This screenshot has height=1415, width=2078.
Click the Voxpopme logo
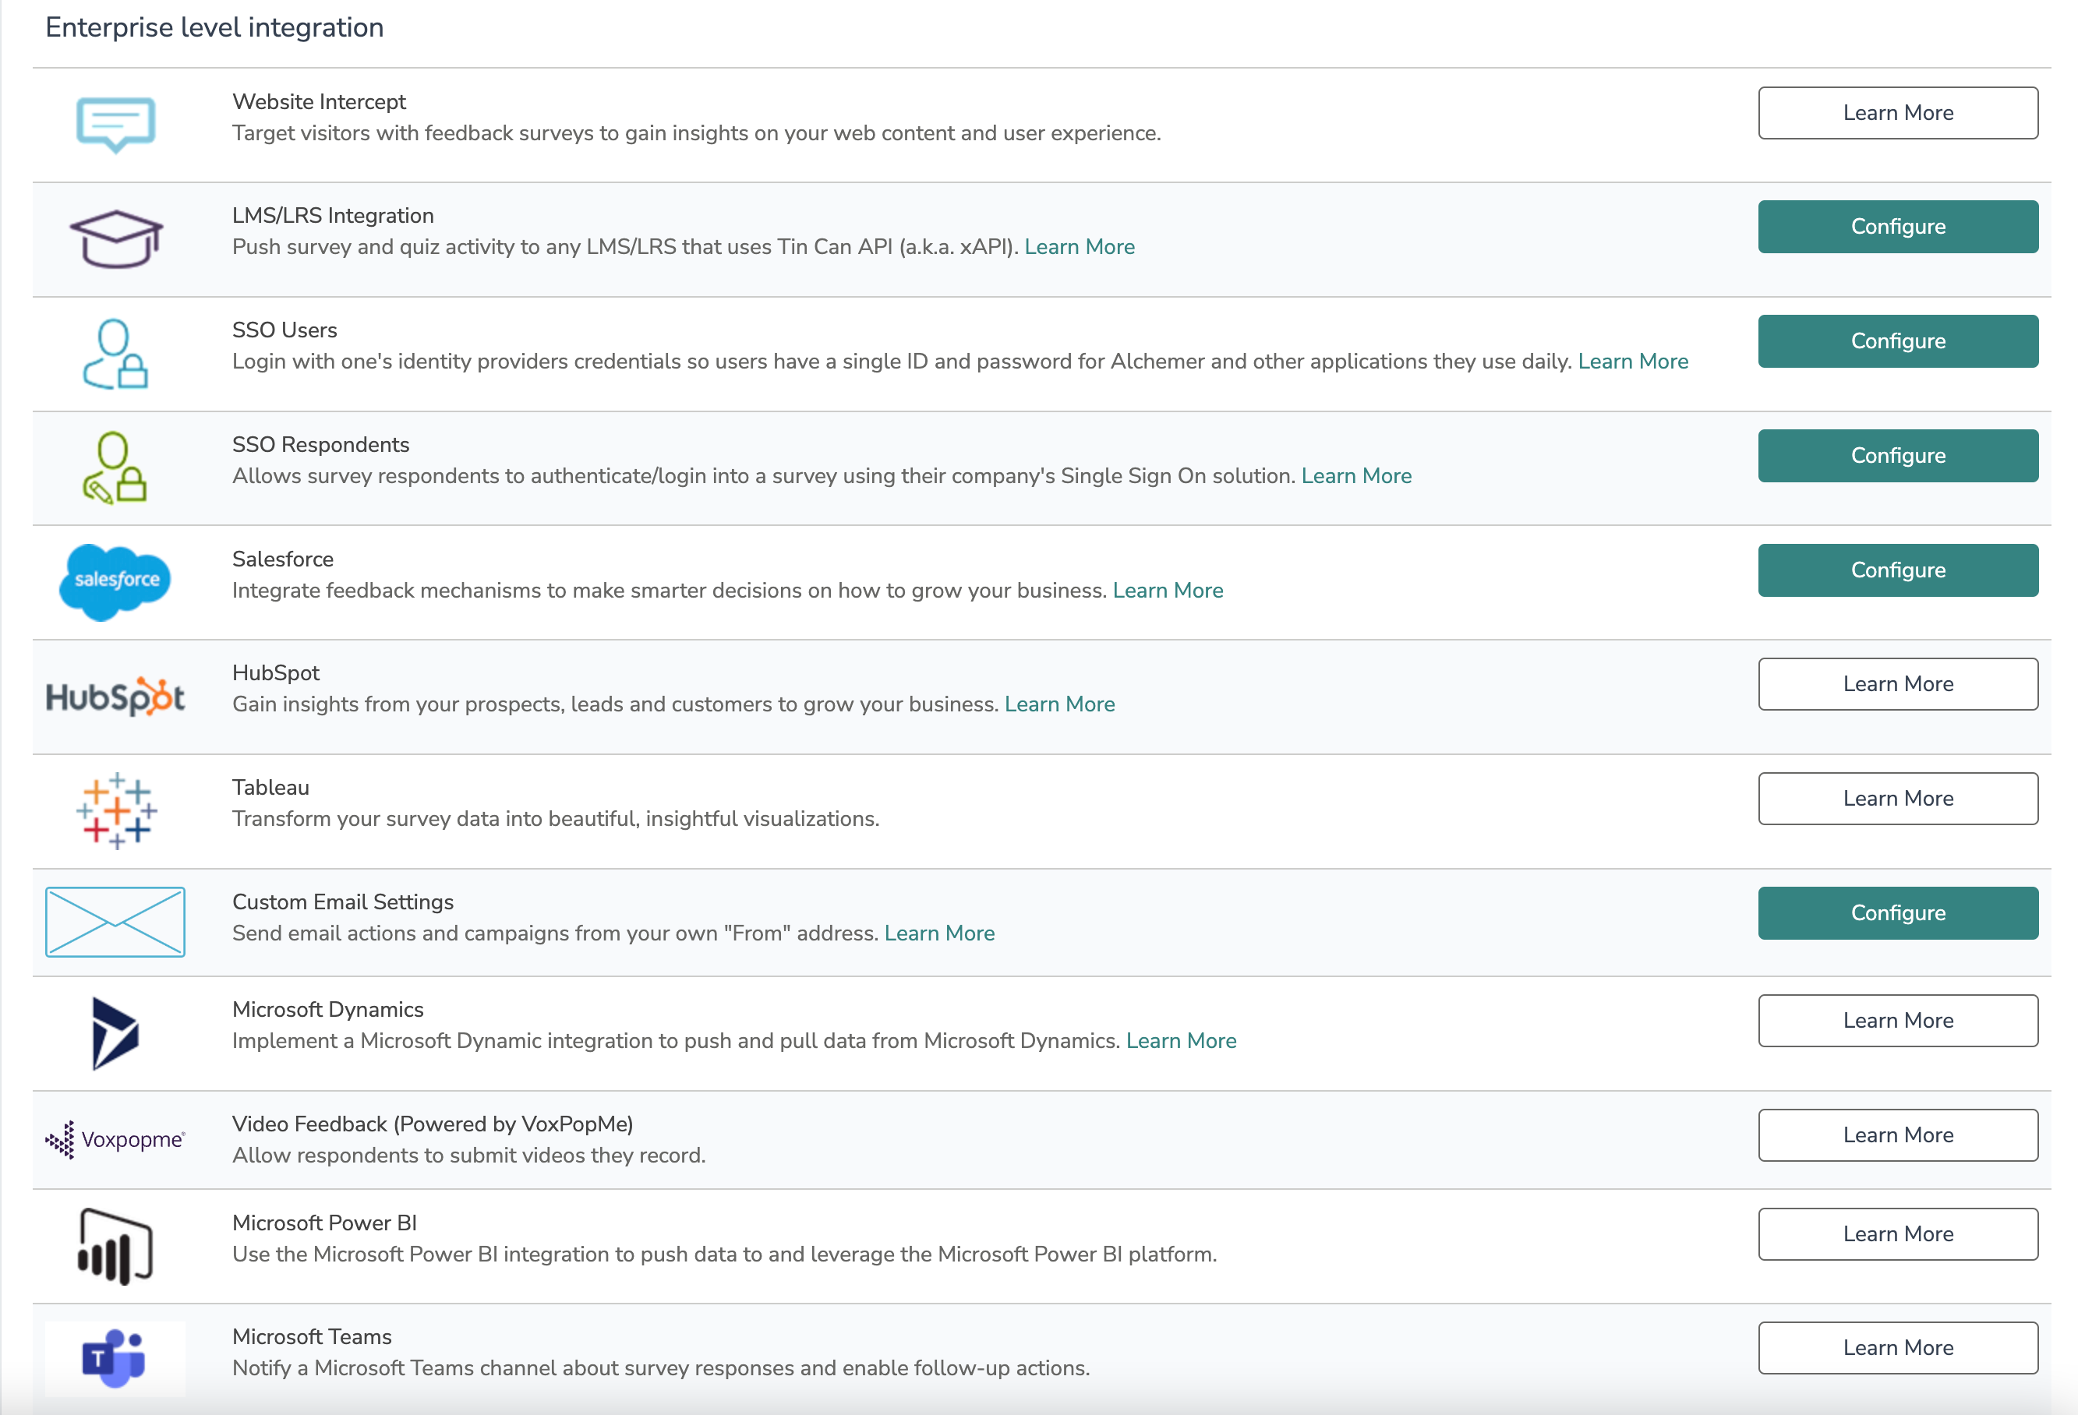(x=115, y=1140)
